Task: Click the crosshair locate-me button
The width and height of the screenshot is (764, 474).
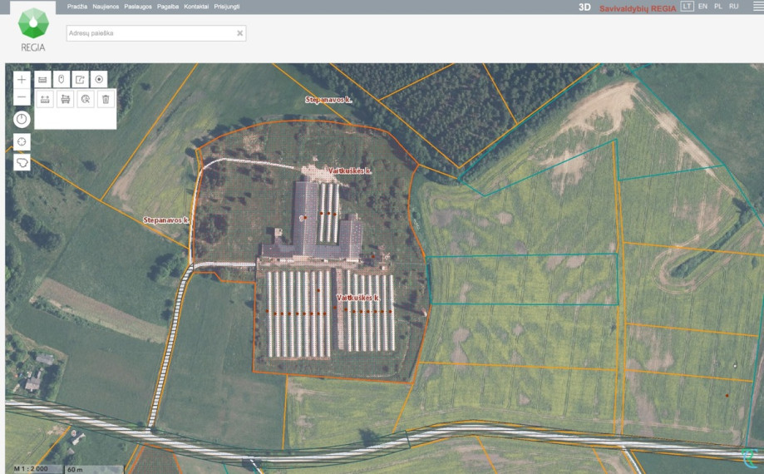Action: pyautogui.click(x=22, y=141)
